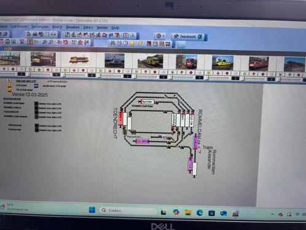Click the Sprinter train block on the track plan
This screenshot has width=306, height=230.
pyautogui.click(x=147, y=101)
